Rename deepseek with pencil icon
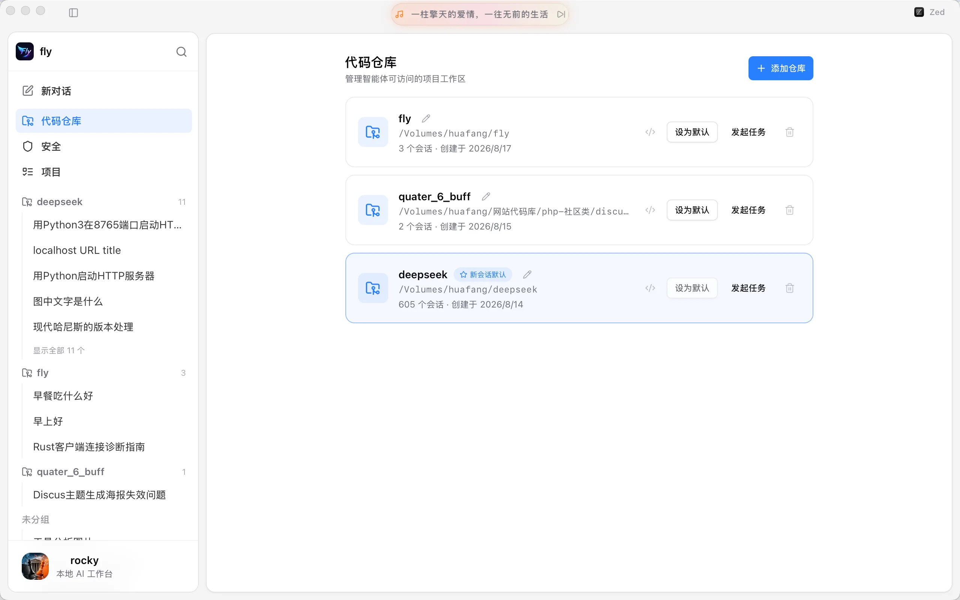Screen dimensions: 960x600 click(x=527, y=274)
